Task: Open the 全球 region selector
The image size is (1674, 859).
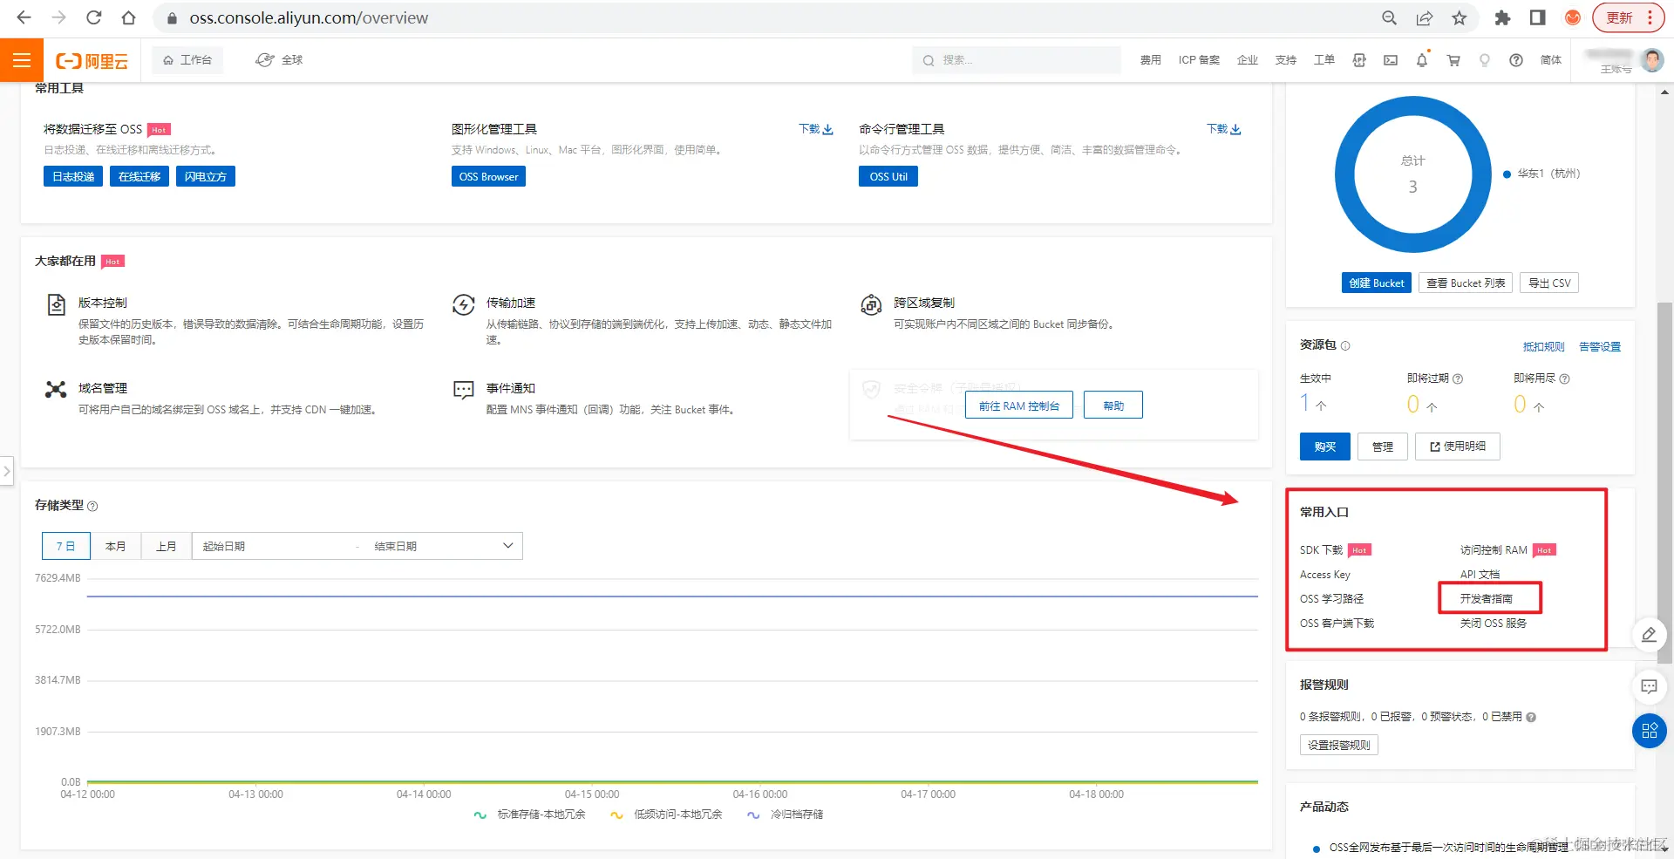Action: tap(279, 60)
